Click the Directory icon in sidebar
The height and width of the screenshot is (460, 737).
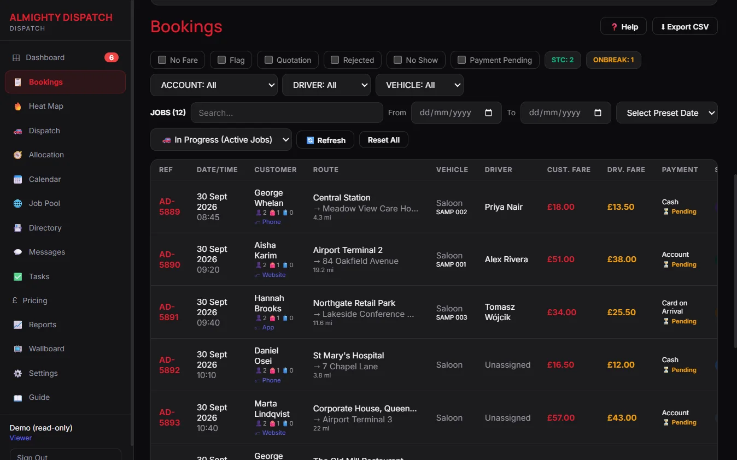coord(18,228)
